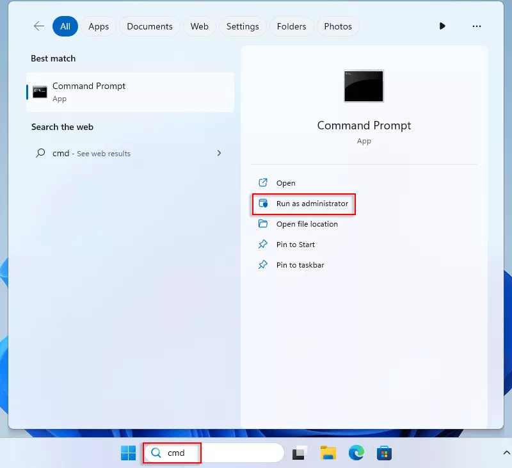Switch to the Apps filter tab
The image size is (512, 468).
coord(99,26)
